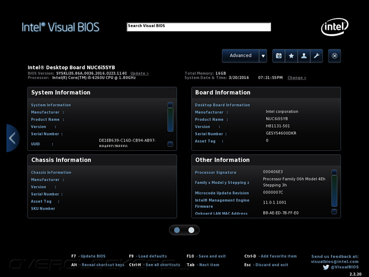Select the second page indicator dot
The height and width of the screenshot is (277, 369).
(x=191, y=230)
